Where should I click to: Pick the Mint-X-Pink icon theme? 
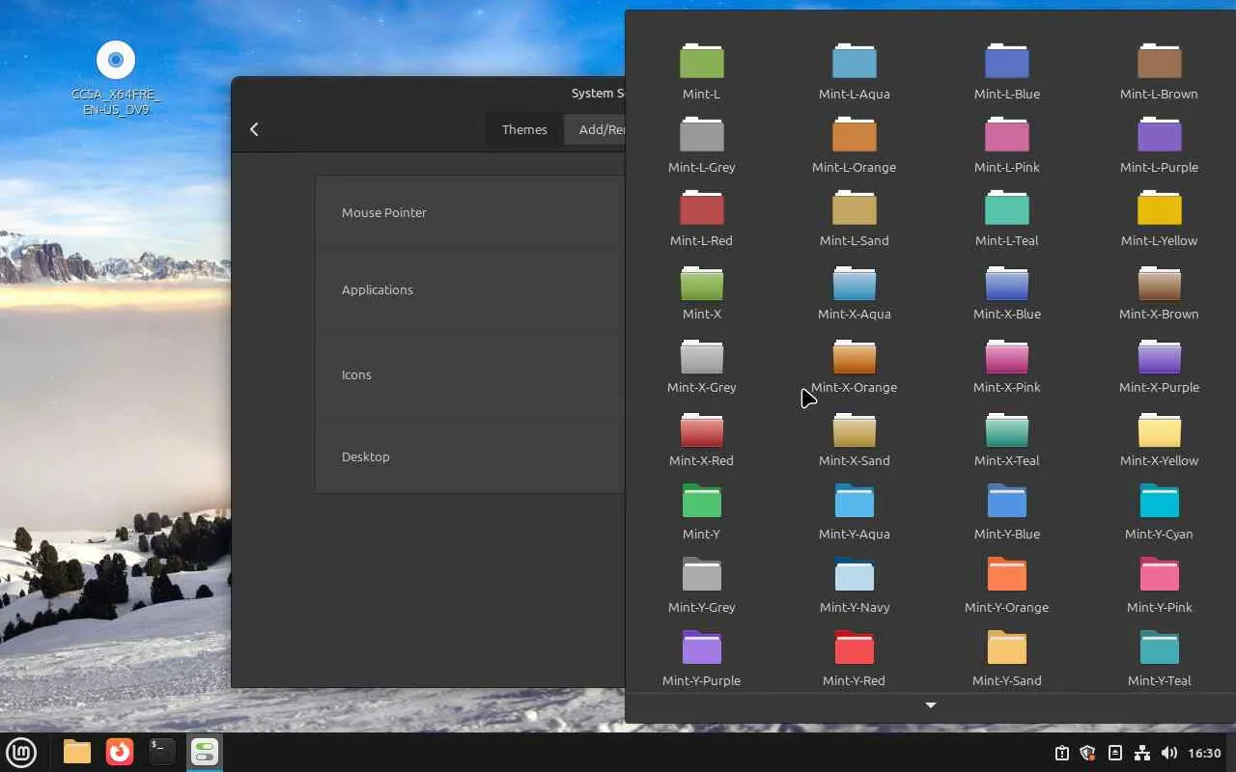click(1006, 365)
